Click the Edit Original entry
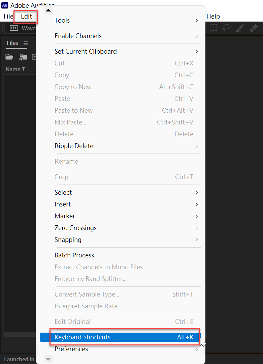This screenshot has width=263, height=364. [121, 322]
